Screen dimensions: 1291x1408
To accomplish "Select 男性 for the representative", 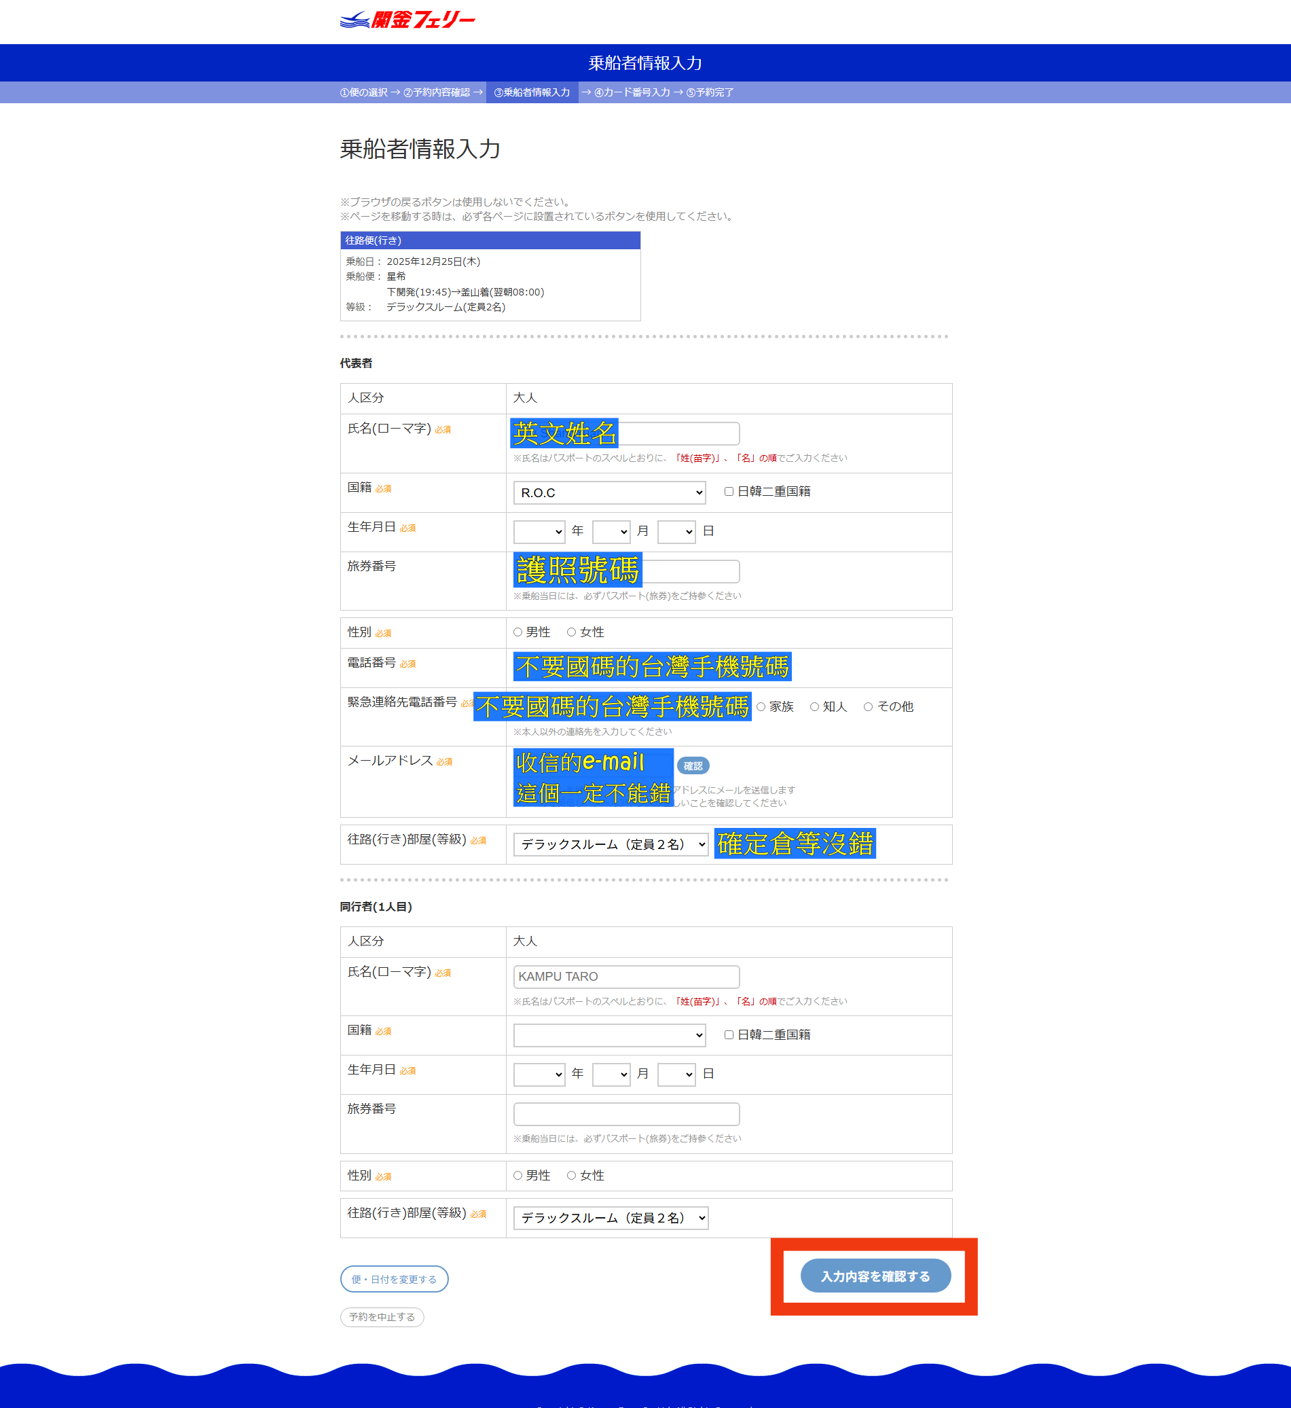I will click(517, 632).
